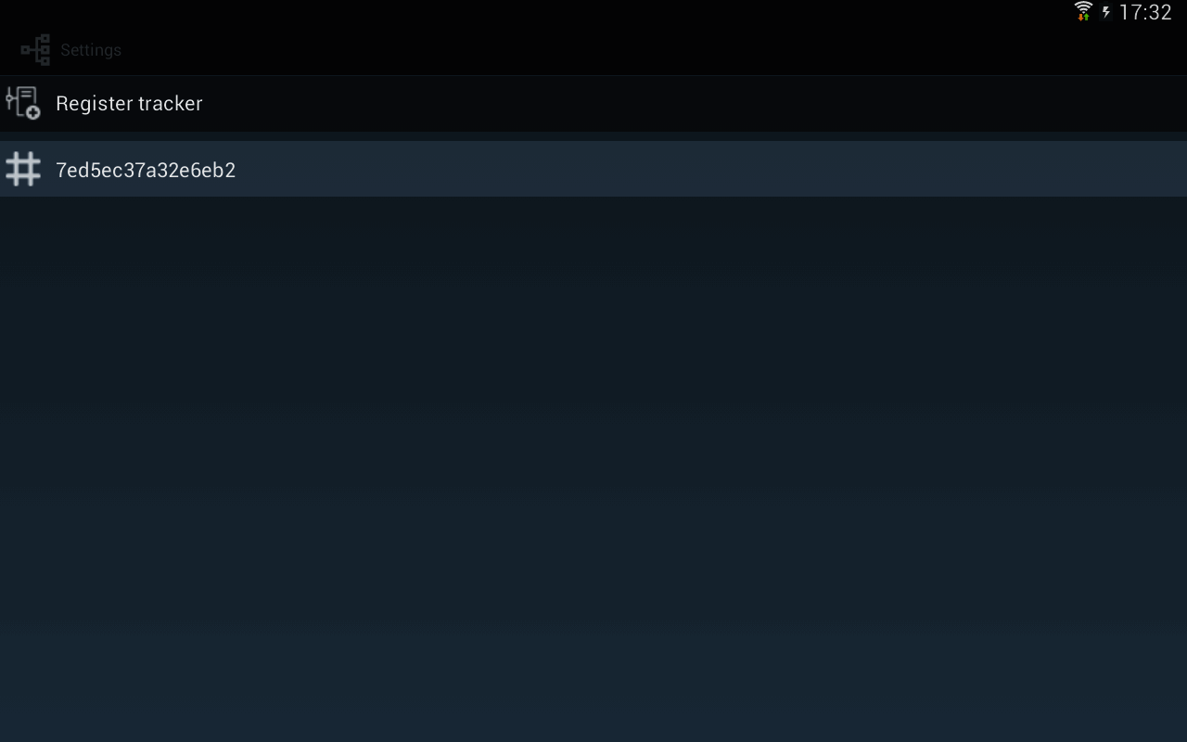Tap the 7ed5ec37a32e6eb2 text
Screen dimensions: 1187x742
click(146, 170)
